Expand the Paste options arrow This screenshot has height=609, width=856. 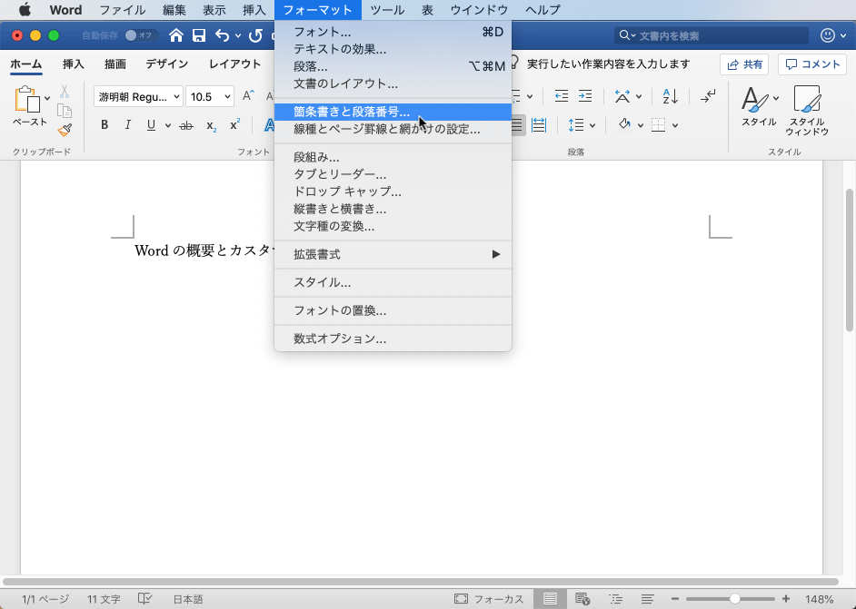47,98
